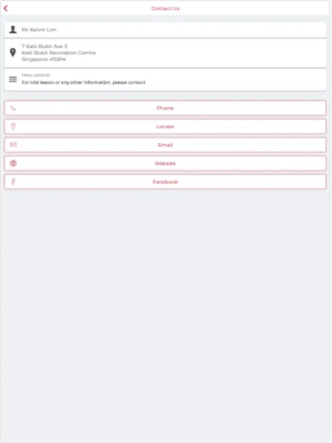332x443 pixels.
Task: Click the trial lesson information text
Action: coord(82,82)
